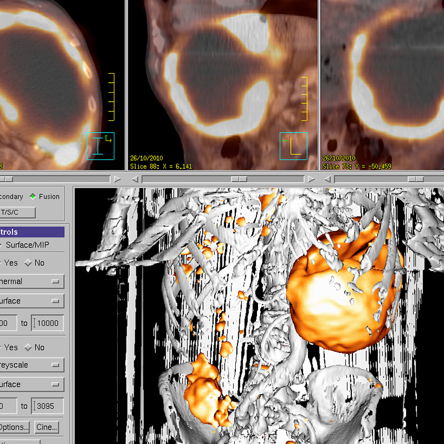This screenshot has width=444, height=444.
Task: Open the Options... dialog
Action: tap(14, 427)
